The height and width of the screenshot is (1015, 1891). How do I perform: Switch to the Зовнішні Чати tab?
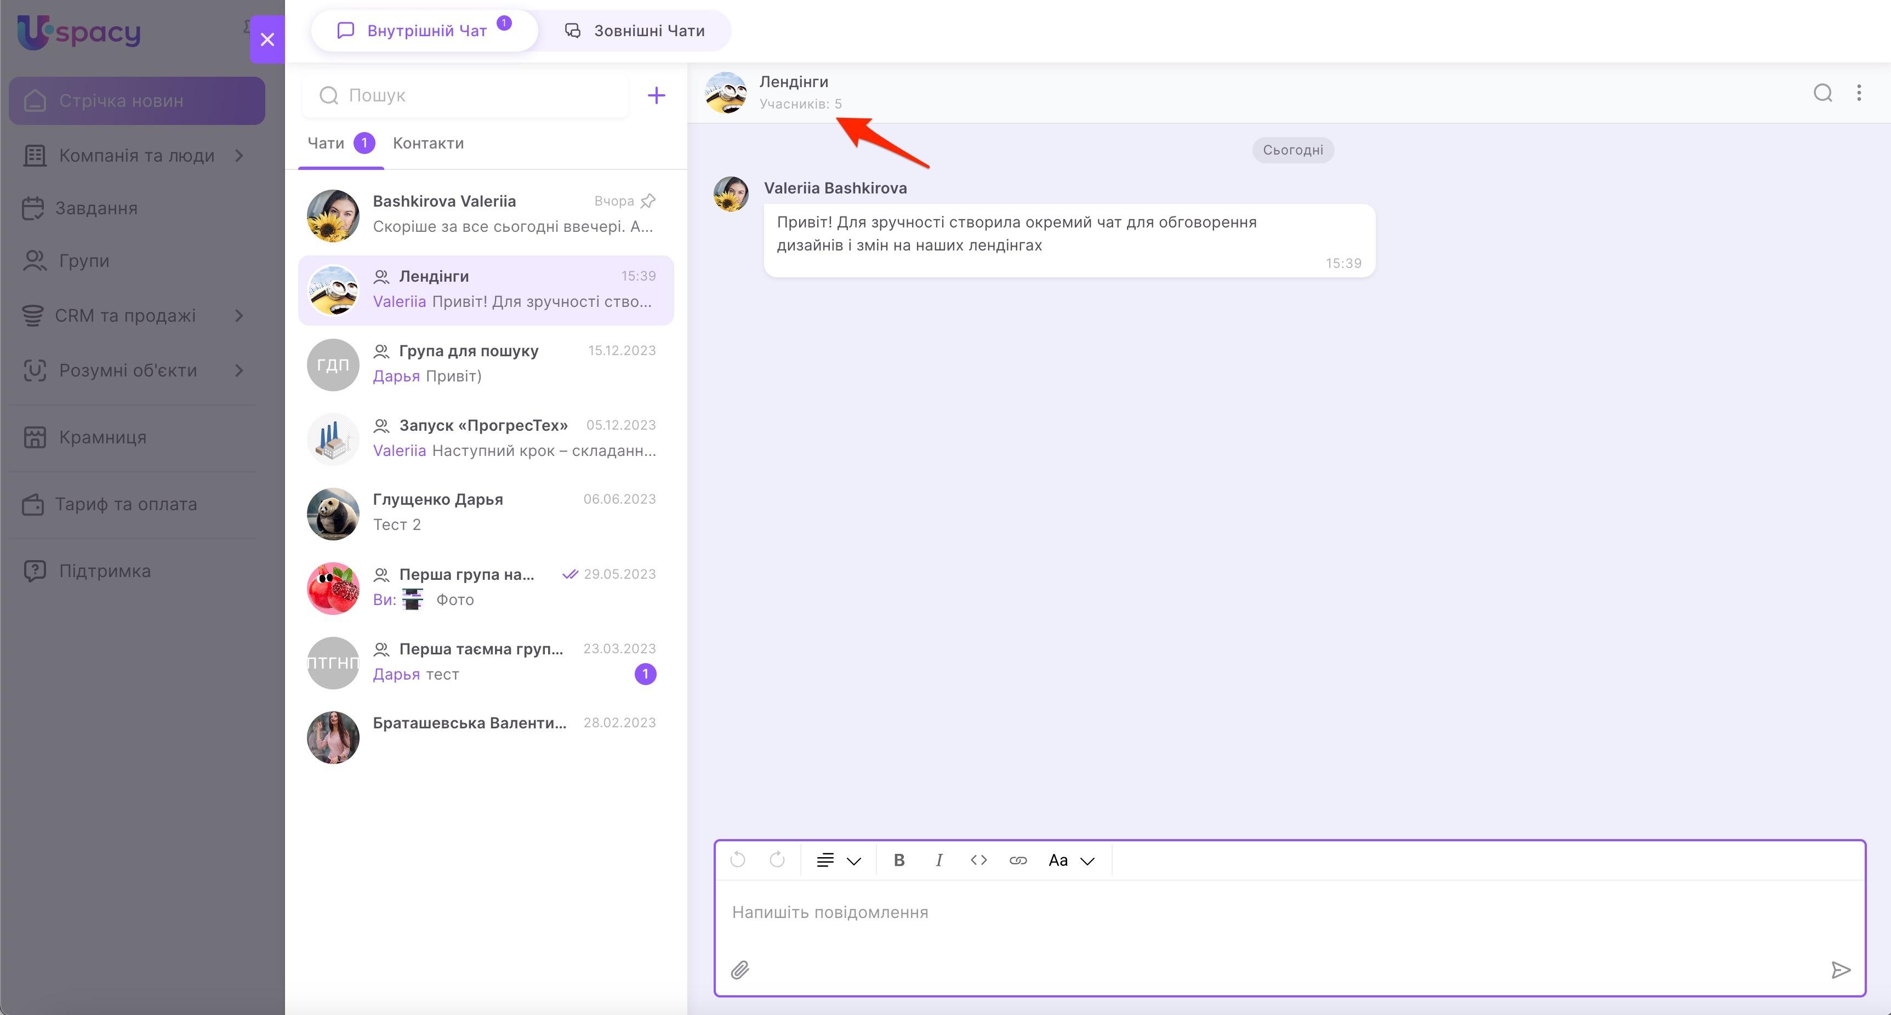[x=634, y=31]
